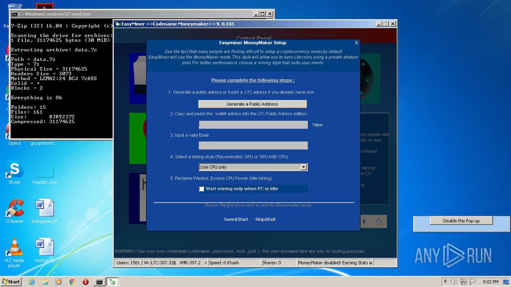Maximize the cmd.exe window

tap(263, 14)
